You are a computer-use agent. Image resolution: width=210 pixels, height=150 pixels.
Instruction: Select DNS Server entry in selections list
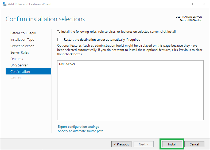pos(67,64)
